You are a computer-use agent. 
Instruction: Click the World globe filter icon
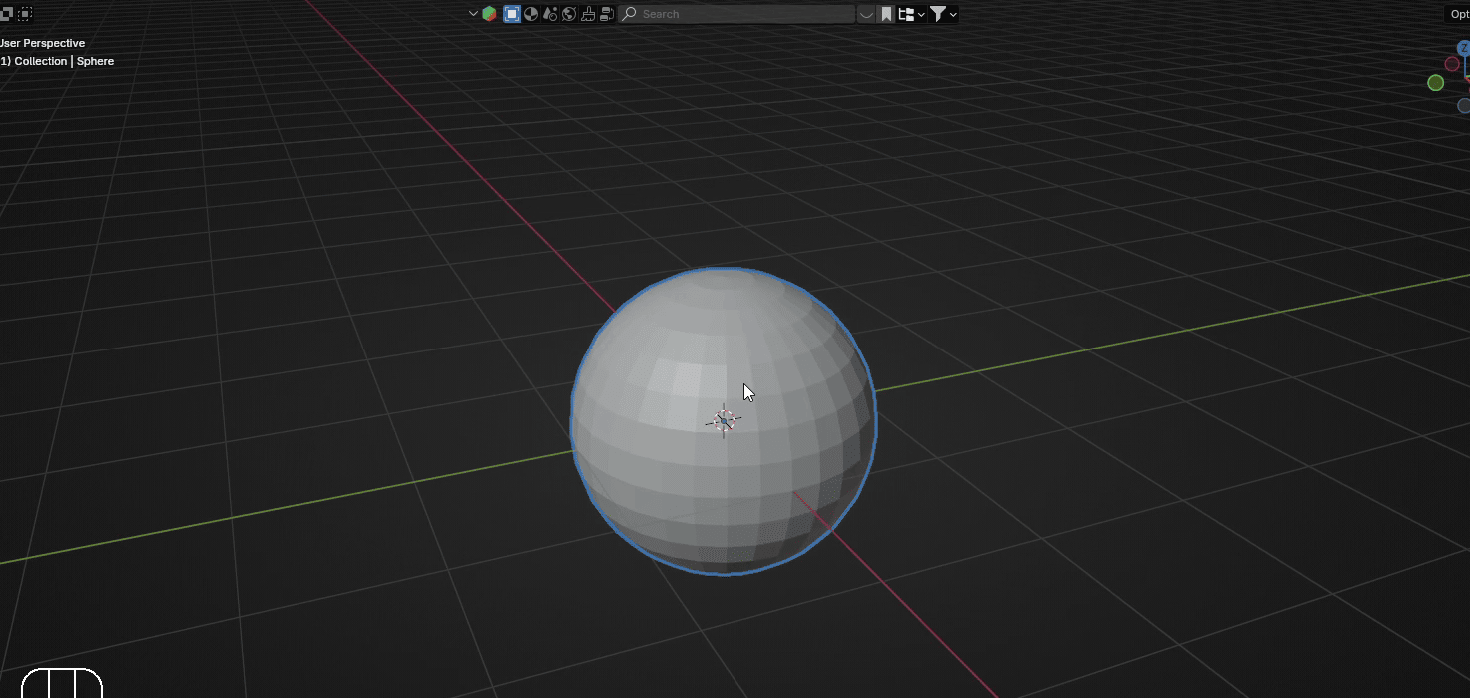coord(569,14)
